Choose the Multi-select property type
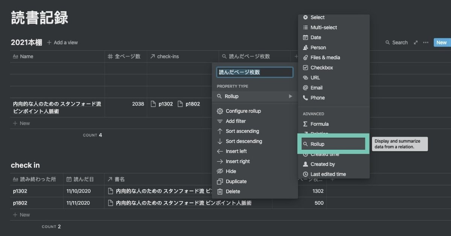Viewport: 451px width, 236px height. 323,27
